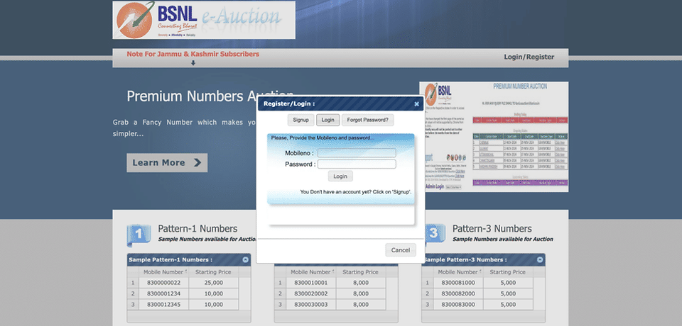Click the BSNL e-Auction logo
The width and height of the screenshot is (682, 326).
[x=204, y=20]
